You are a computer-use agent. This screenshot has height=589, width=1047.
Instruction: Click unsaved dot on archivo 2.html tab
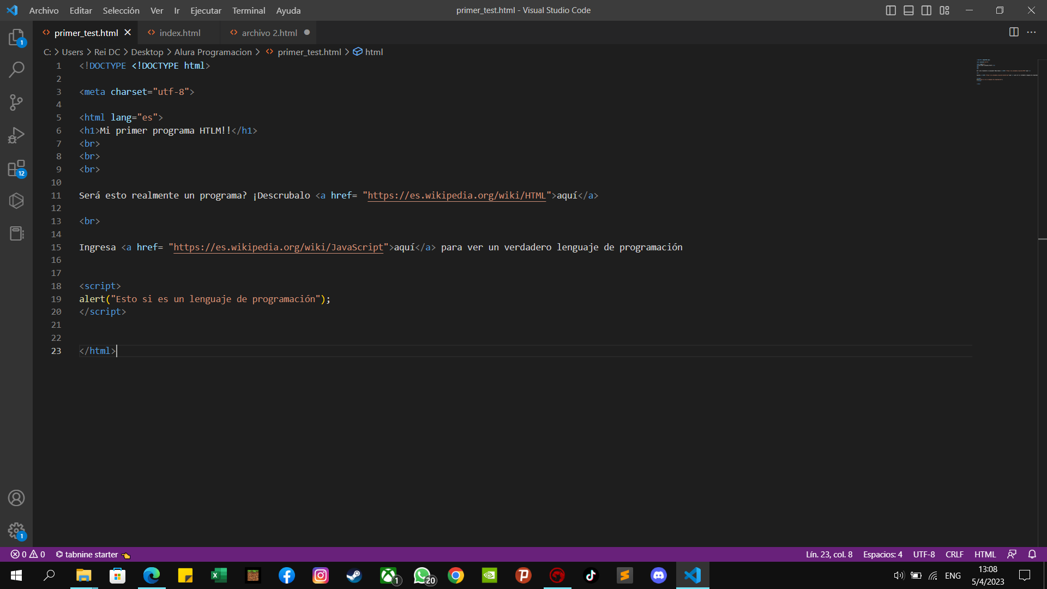pyautogui.click(x=307, y=32)
